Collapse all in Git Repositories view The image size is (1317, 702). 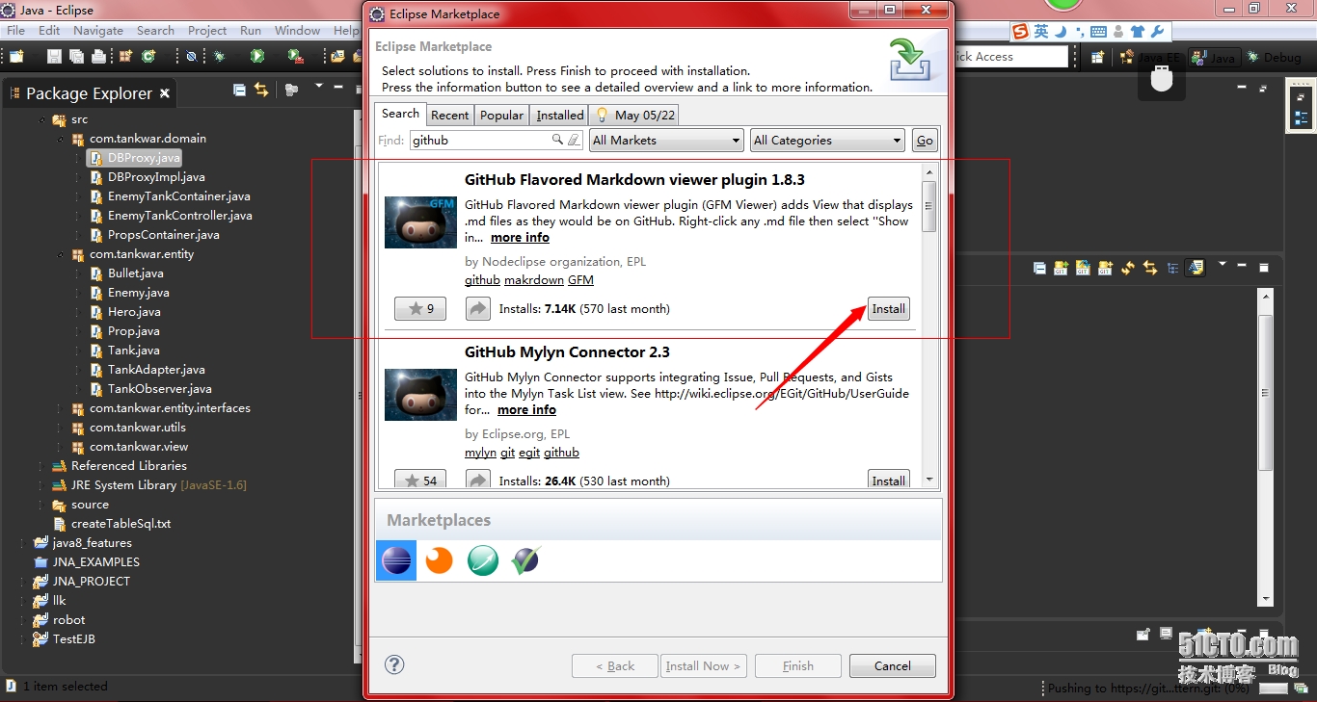click(x=1039, y=268)
